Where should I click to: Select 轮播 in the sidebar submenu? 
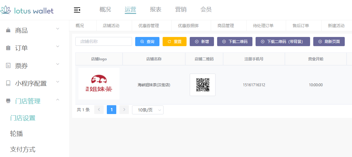click(16, 134)
